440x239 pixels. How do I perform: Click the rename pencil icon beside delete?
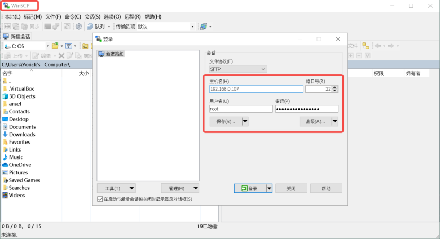[70, 56]
